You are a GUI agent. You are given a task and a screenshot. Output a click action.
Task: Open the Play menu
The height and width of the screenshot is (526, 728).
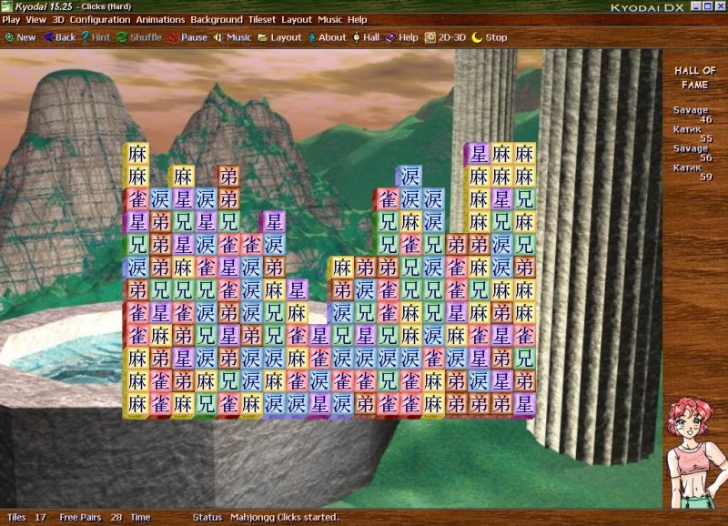coord(11,19)
